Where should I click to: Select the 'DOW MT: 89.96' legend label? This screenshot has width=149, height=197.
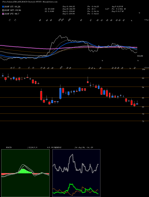pos(13,10)
